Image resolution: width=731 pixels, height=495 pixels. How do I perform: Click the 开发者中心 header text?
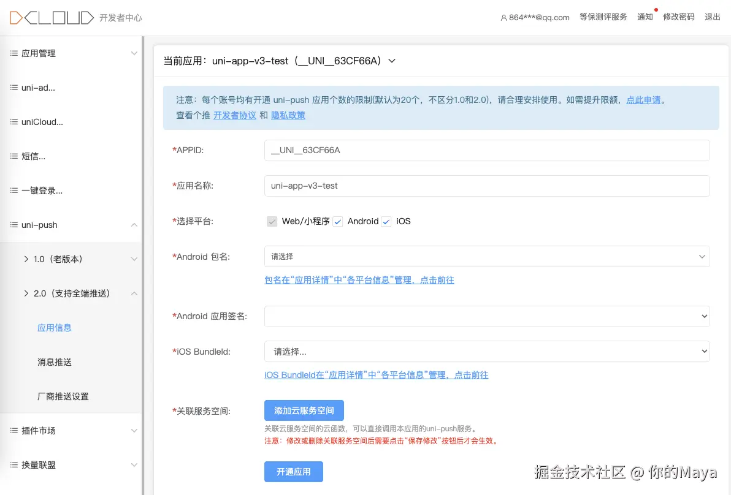(x=121, y=18)
